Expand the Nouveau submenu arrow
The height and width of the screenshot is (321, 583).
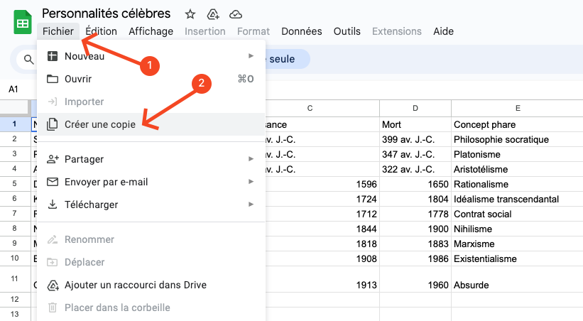pyautogui.click(x=251, y=56)
